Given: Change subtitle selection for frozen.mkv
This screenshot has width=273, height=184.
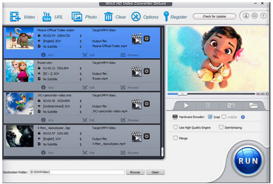Looking at the screenshot, I should coord(81,79).
